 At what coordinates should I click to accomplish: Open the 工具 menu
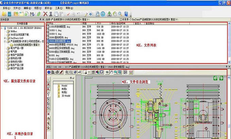pyautogui.click(x=59, y=8)
